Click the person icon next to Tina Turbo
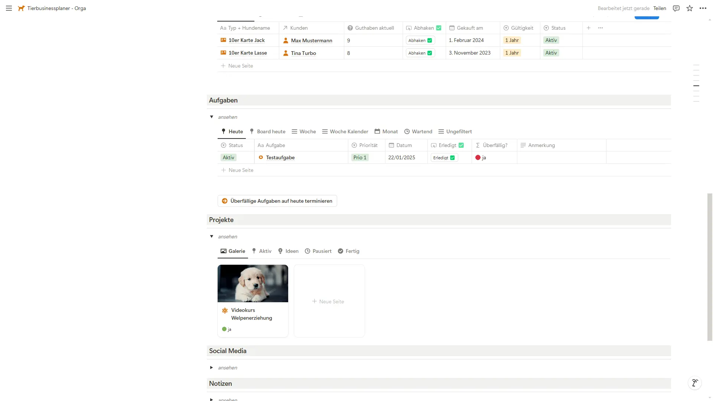The height and width of the screenshot is (401, 713). [286, 53]
